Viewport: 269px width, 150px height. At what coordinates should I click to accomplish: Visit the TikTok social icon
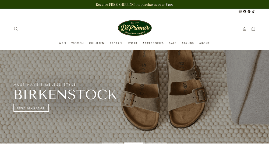[x=253, y=12]
